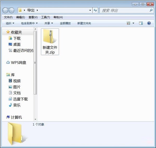Toggle the preview pane icon

141,23
